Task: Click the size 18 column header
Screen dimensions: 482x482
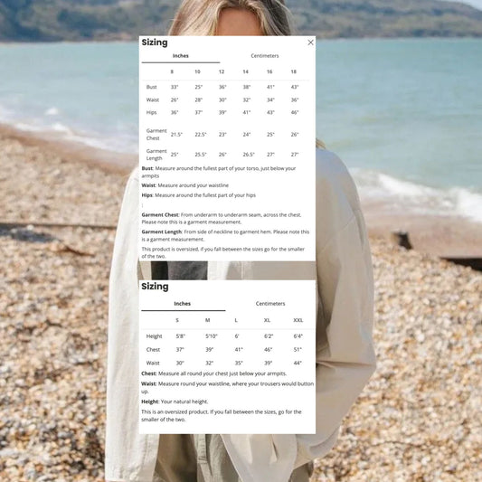Action: [294, 71]
